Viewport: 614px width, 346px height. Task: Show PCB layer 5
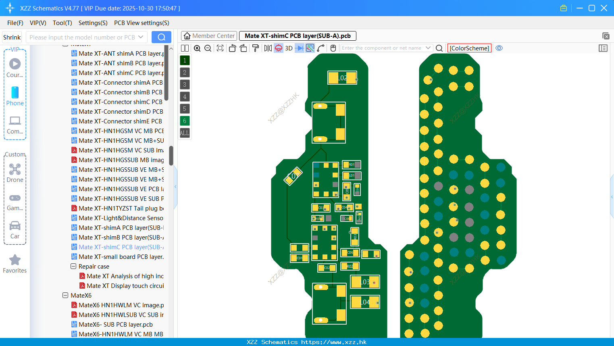[x=185, y=109]
